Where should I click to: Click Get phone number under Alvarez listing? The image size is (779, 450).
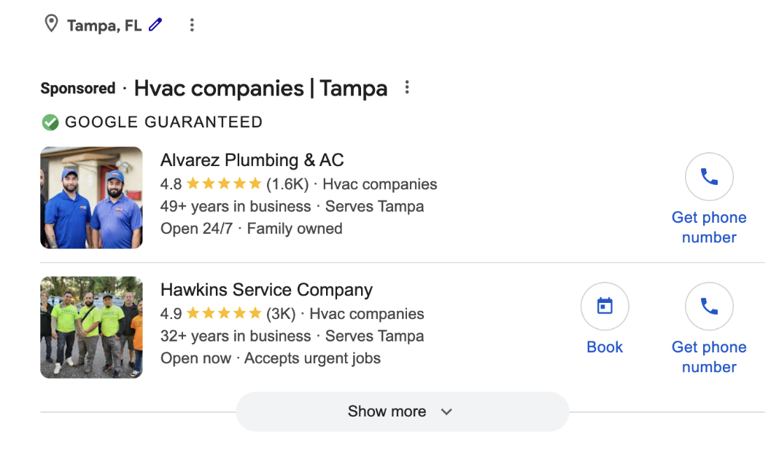click(709, 227)
